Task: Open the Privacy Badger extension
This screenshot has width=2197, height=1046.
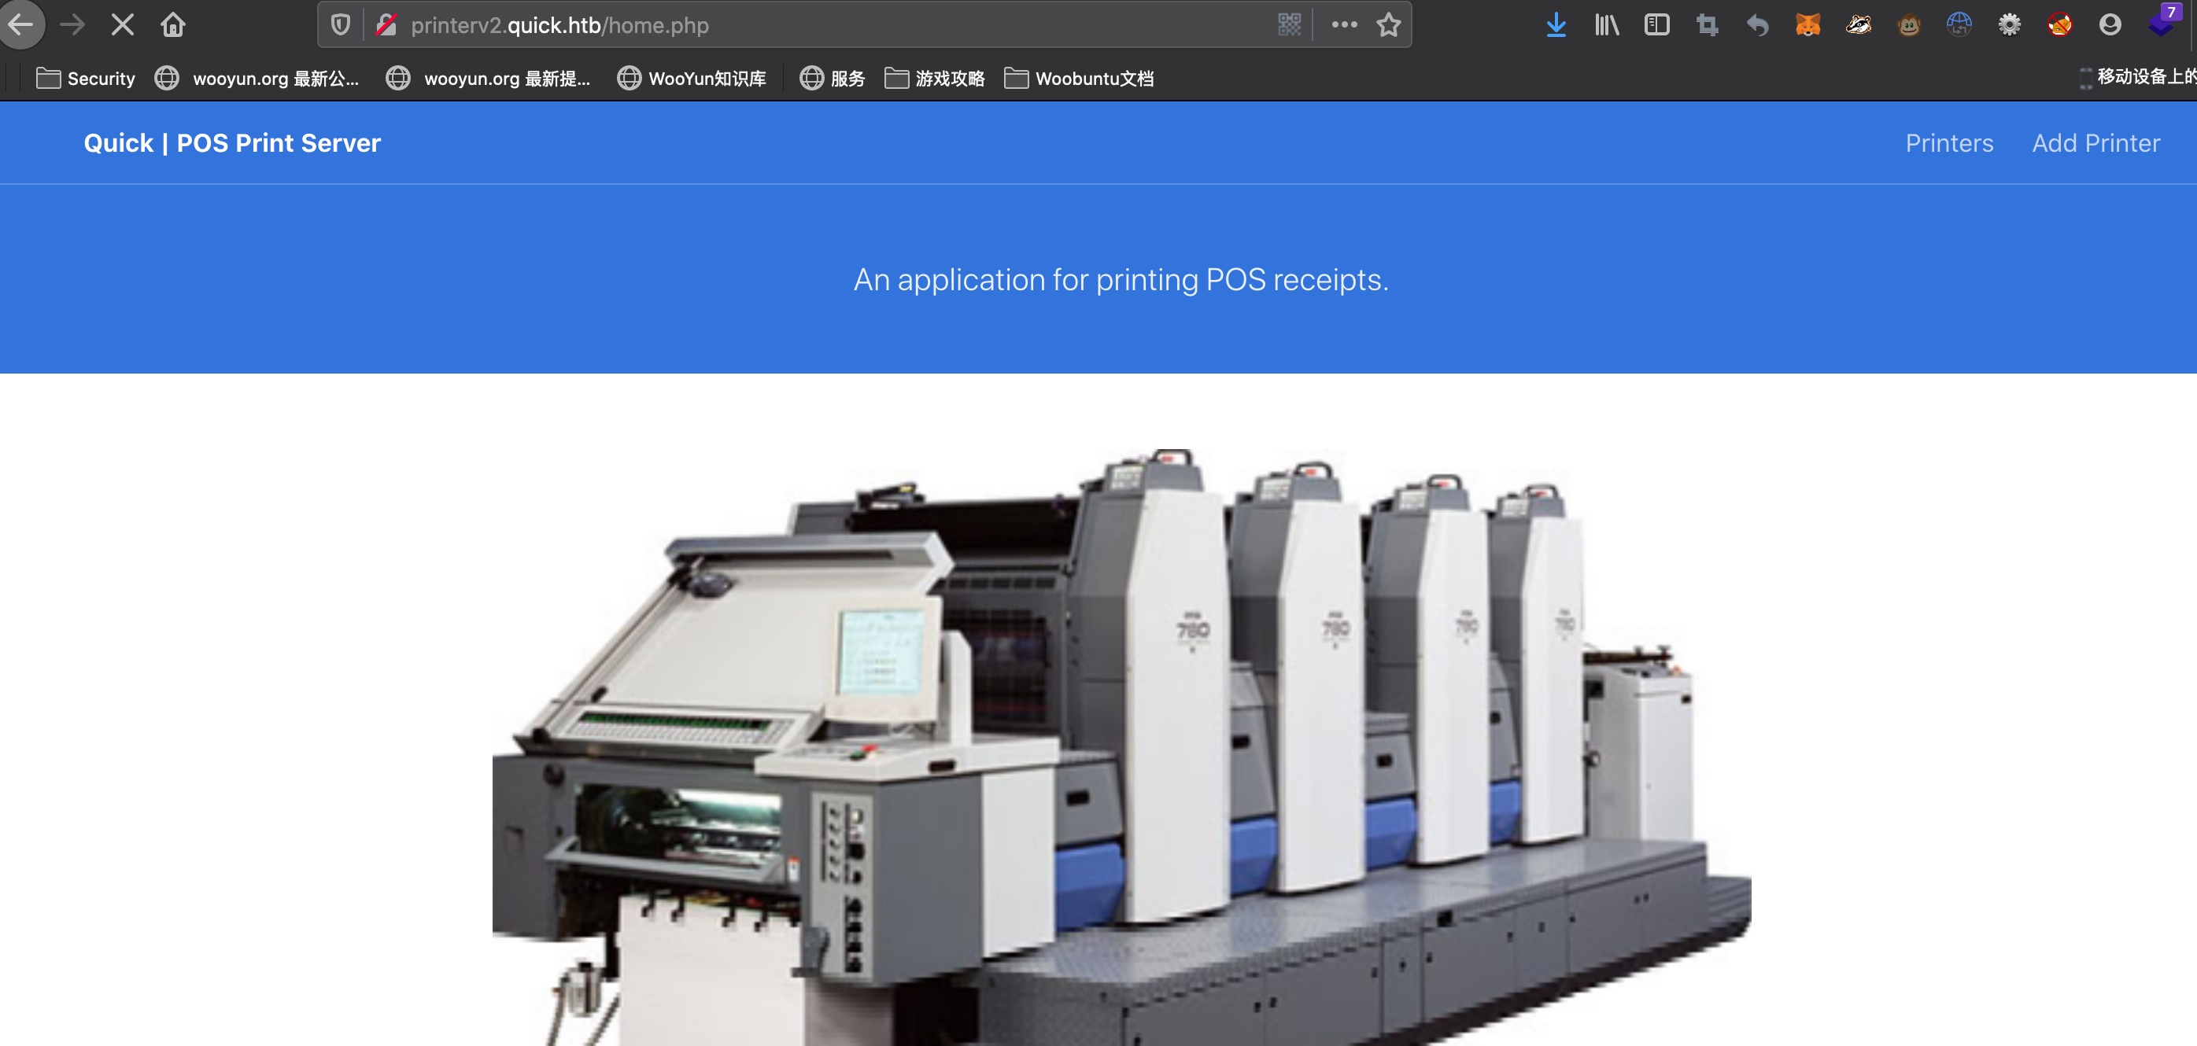Action: point(1859,24)
